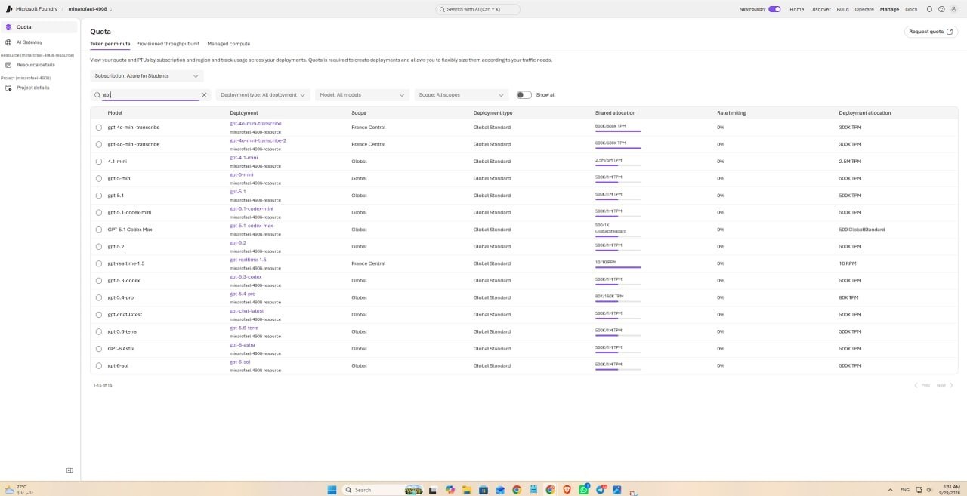Open Discover in the top navigation

pos(820,9)
